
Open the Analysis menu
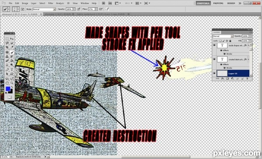tap(60, 3)
